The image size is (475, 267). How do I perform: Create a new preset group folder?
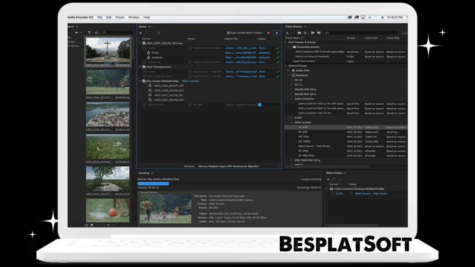pyautogui.click(x=299, y=33)
